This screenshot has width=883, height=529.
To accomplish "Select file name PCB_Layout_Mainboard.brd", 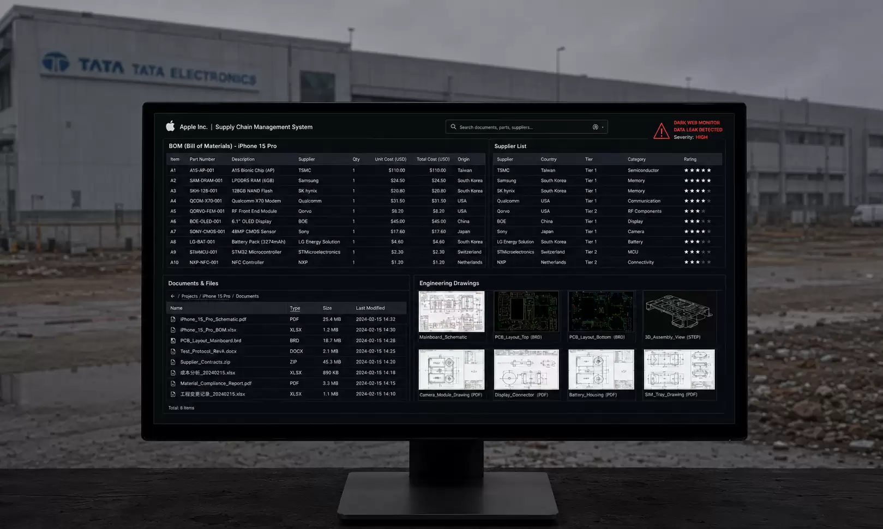I will coord(211,340).
